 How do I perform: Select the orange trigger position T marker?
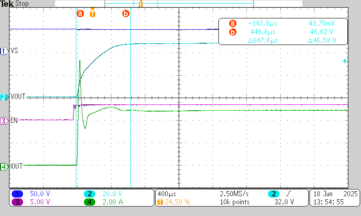pyautogui.click(x=93, y=13)
